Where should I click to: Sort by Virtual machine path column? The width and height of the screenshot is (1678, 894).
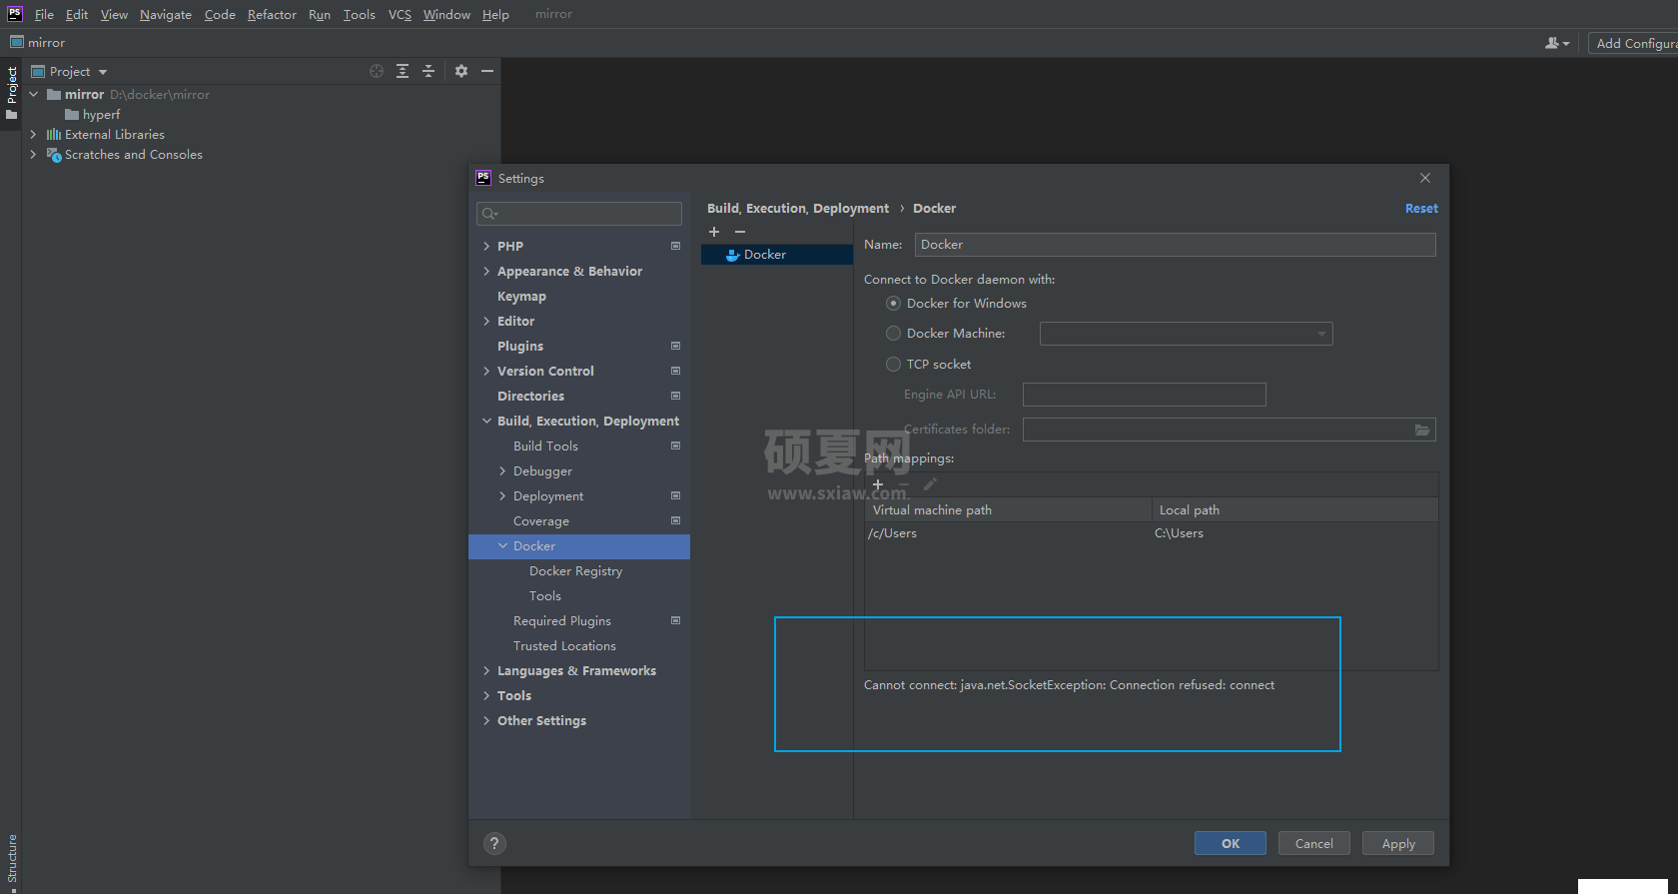[1008, 509]
